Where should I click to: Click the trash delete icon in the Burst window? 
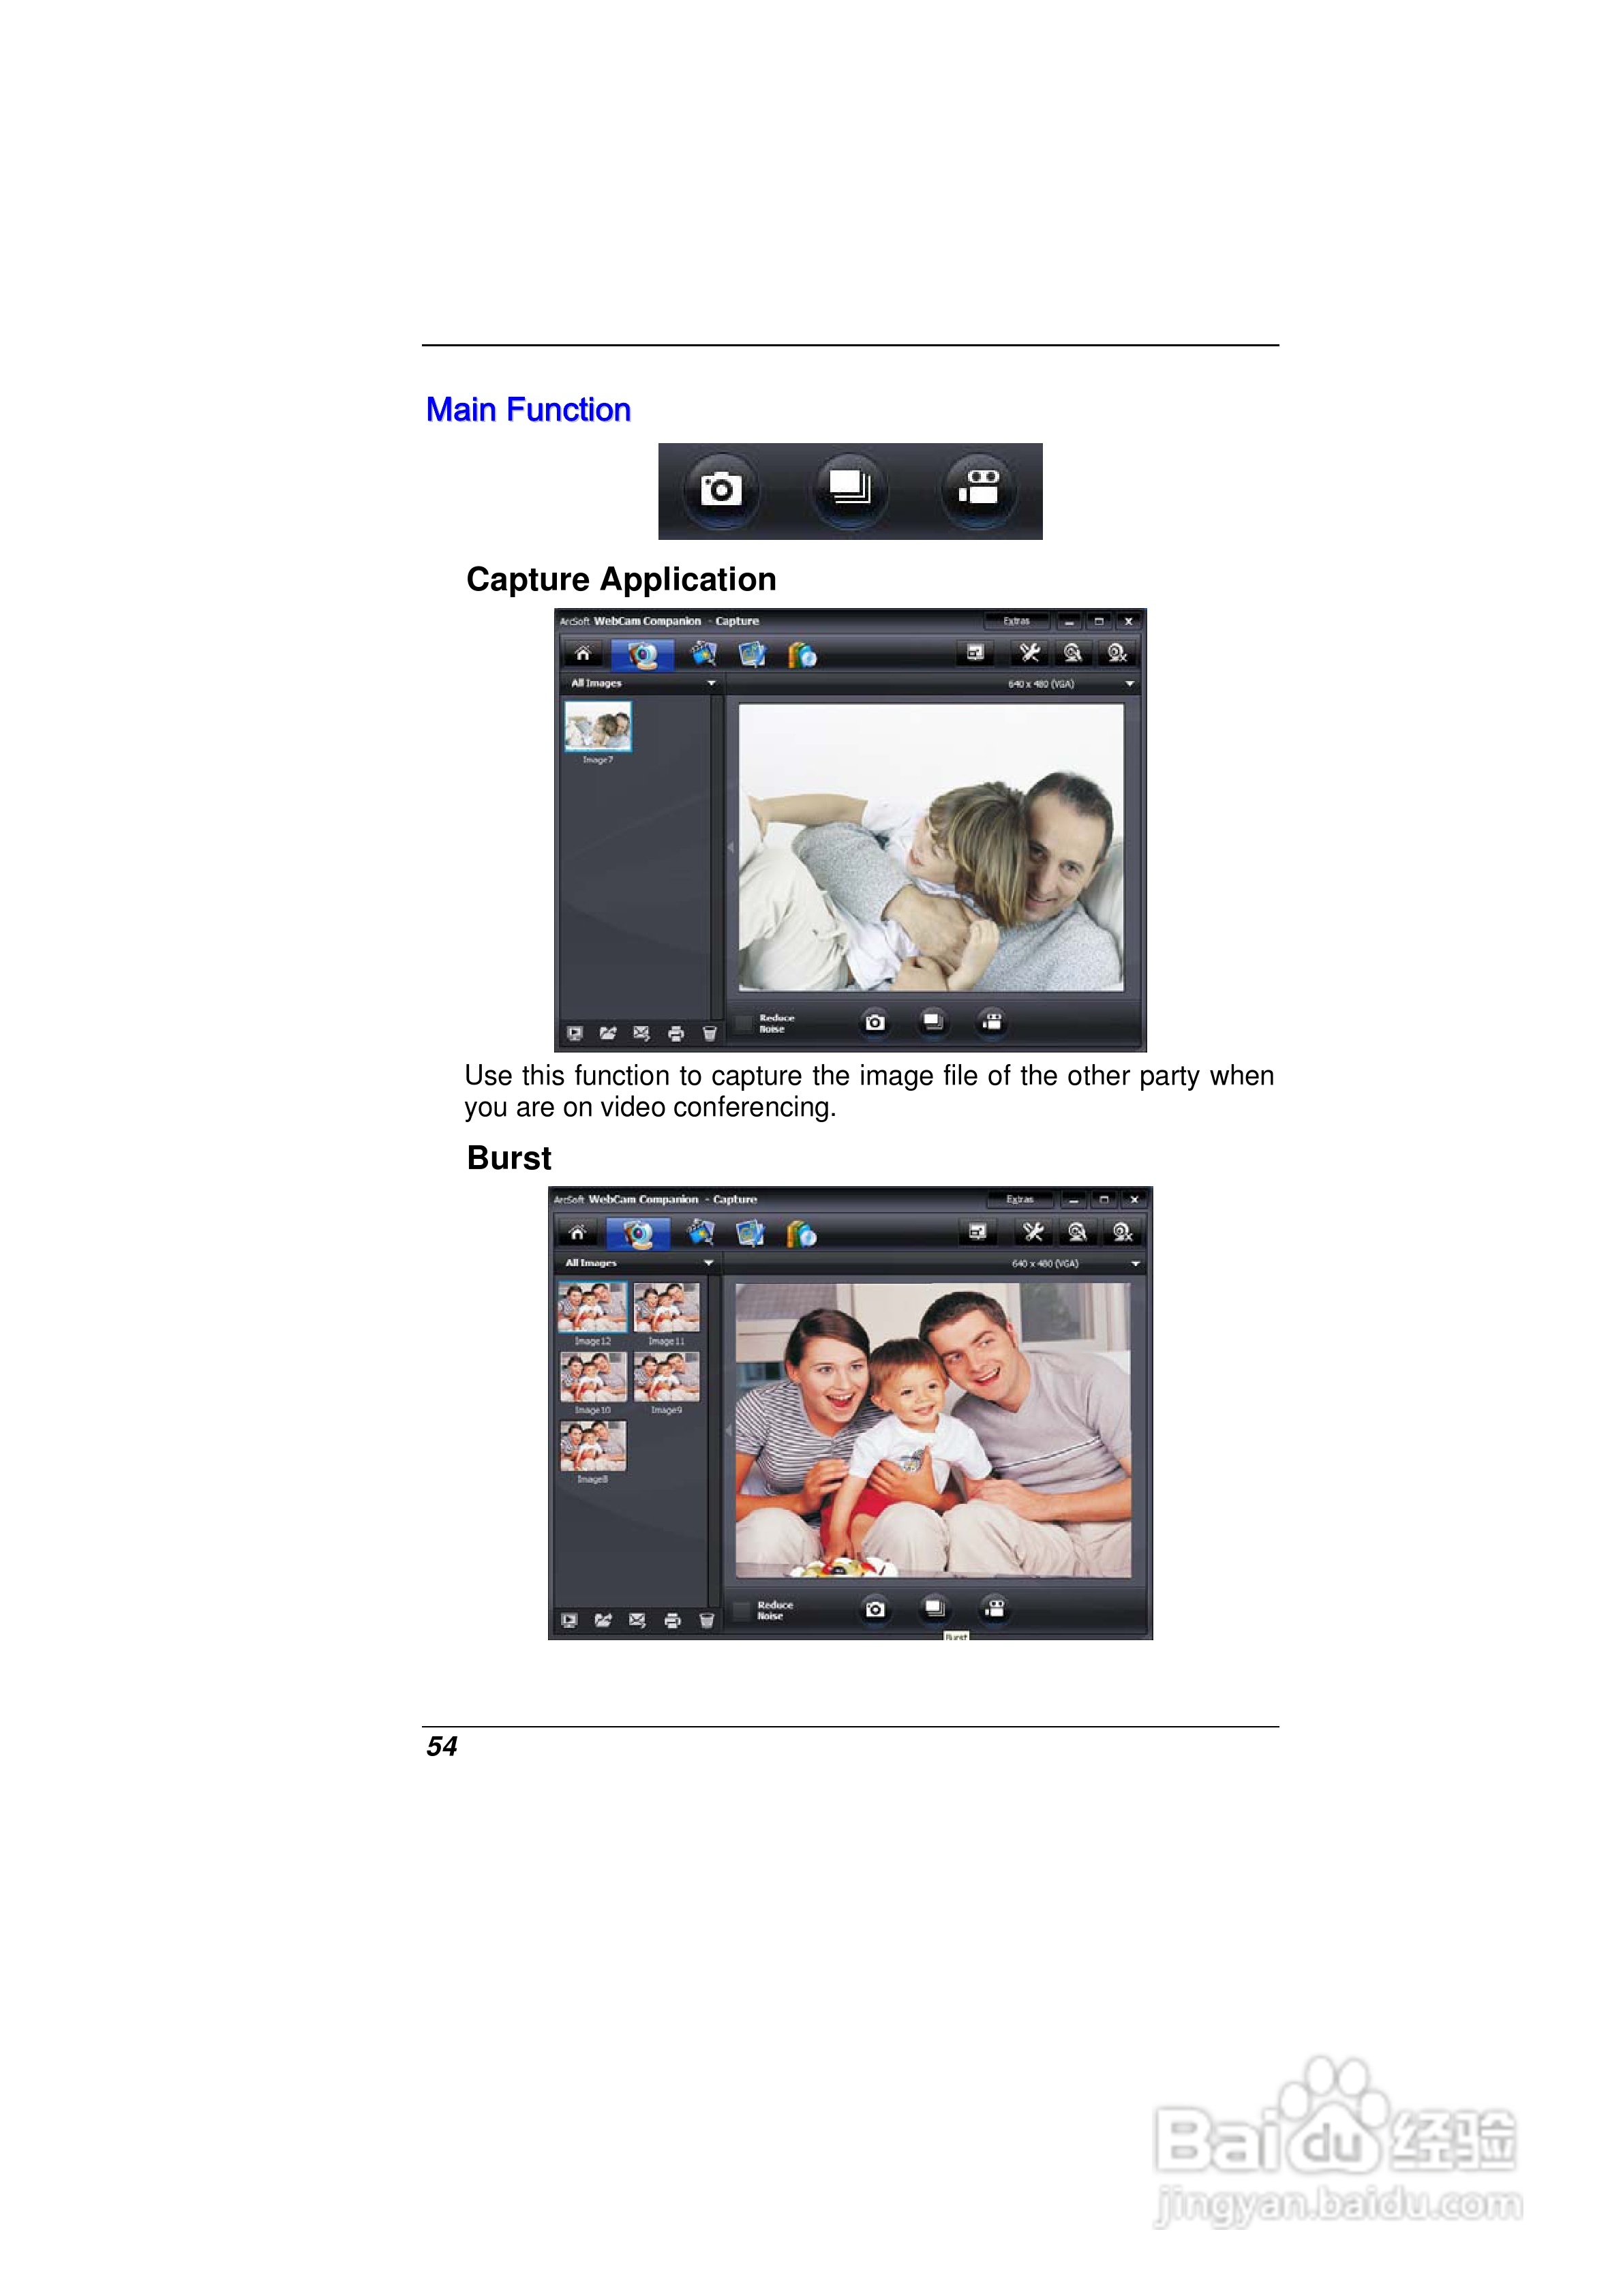pos(706,1621)
